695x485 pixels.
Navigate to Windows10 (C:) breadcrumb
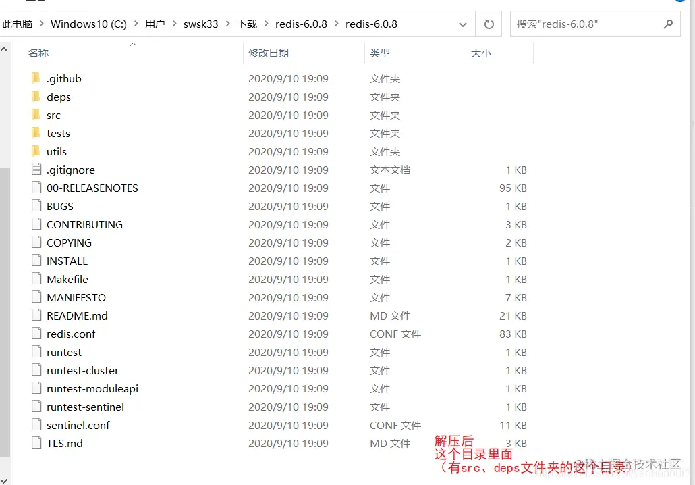point(88,24)
